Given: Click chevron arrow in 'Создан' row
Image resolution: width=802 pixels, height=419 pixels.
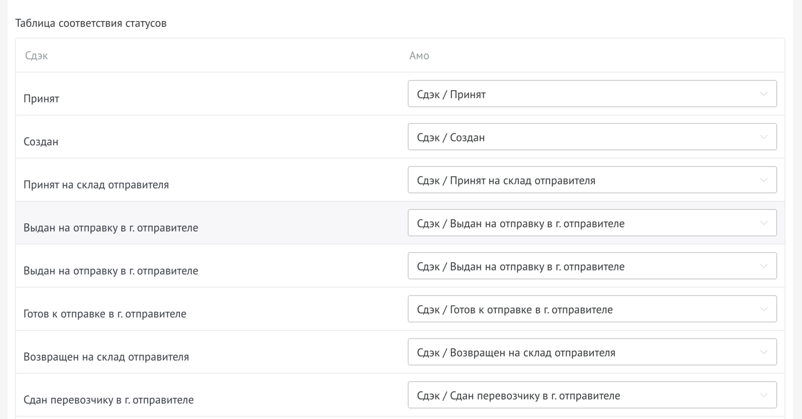Looking at the screenshot, I should (x=763, y=137).
